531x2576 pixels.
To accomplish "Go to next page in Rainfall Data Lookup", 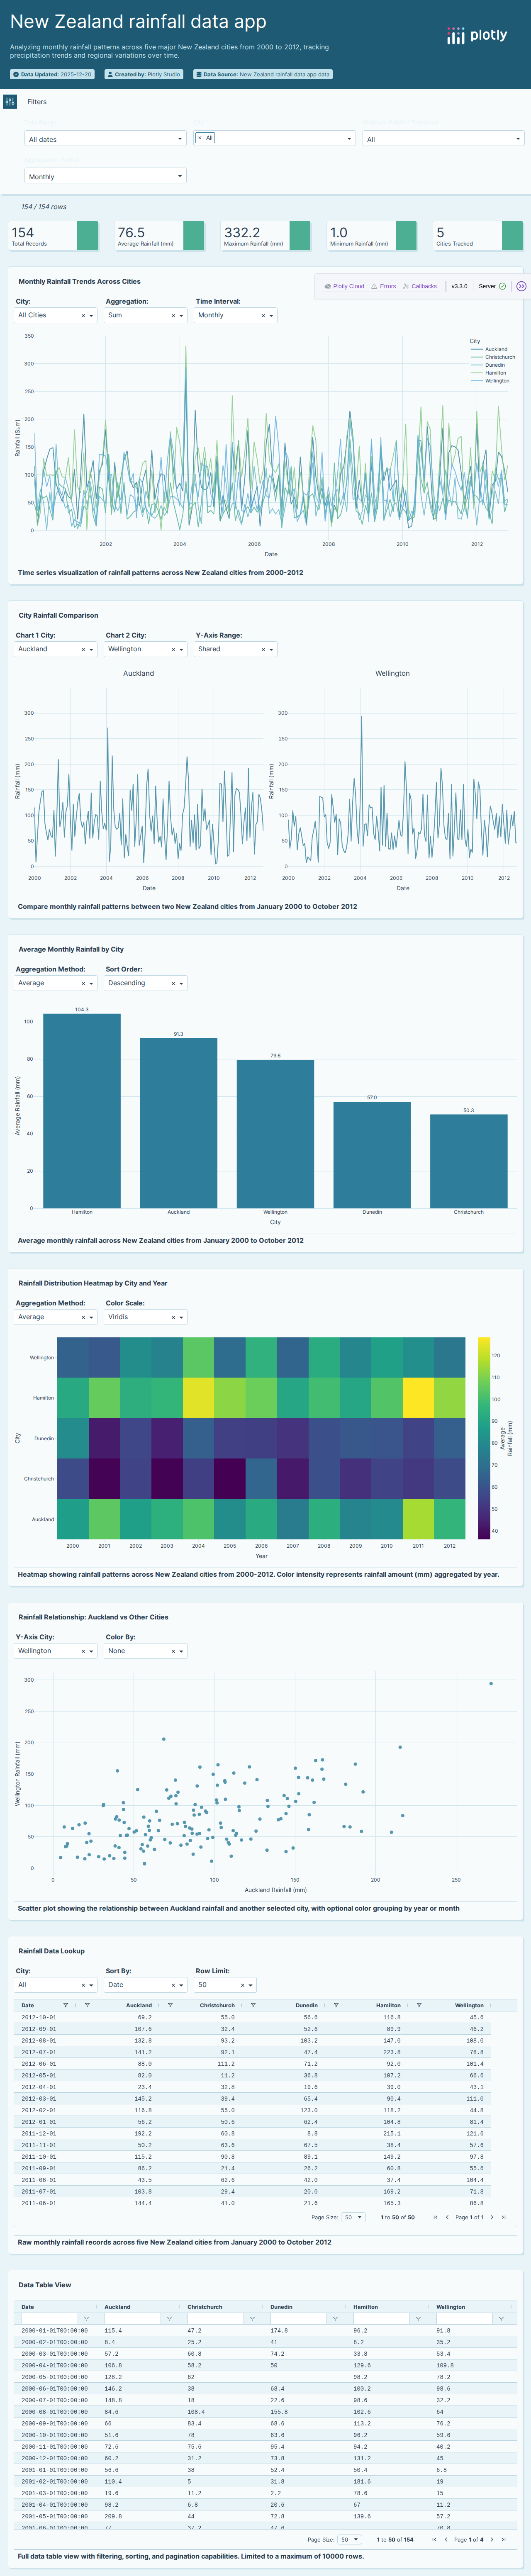I will [x=491, y=2218].
